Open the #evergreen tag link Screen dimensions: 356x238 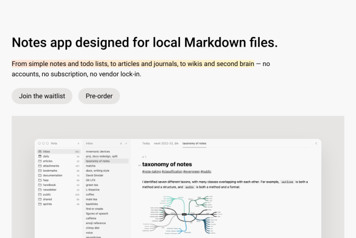coord(191,172)
